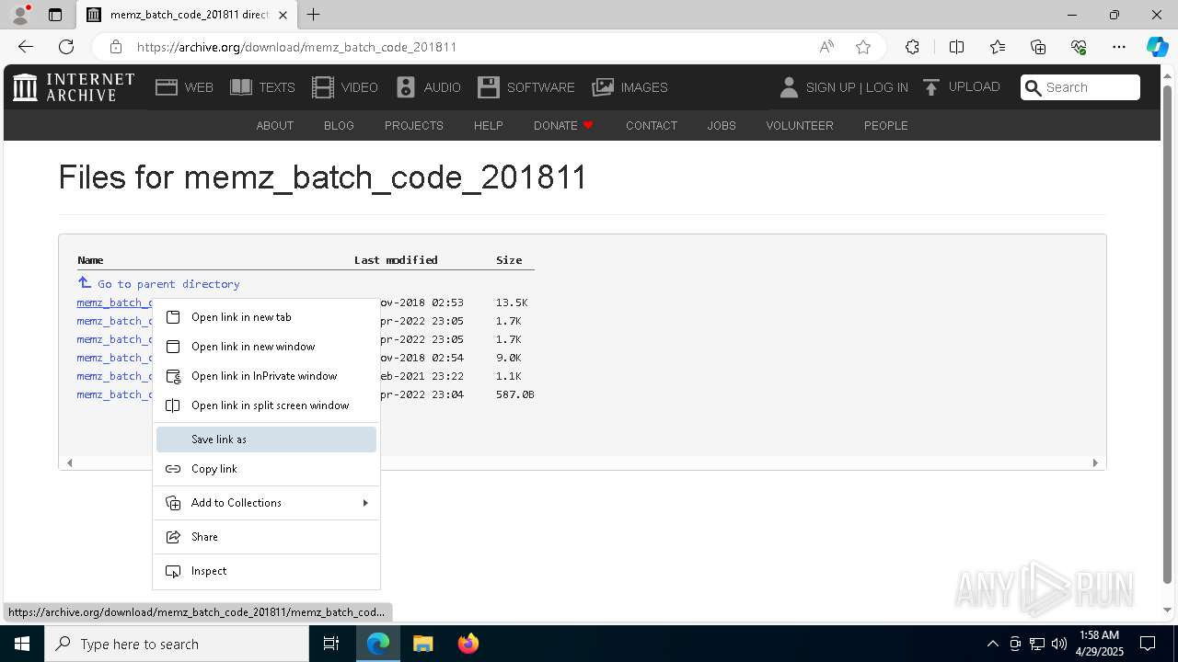Click the archive Search field
Viewport: 1178px width, 662px height.
coord(1080,87)
